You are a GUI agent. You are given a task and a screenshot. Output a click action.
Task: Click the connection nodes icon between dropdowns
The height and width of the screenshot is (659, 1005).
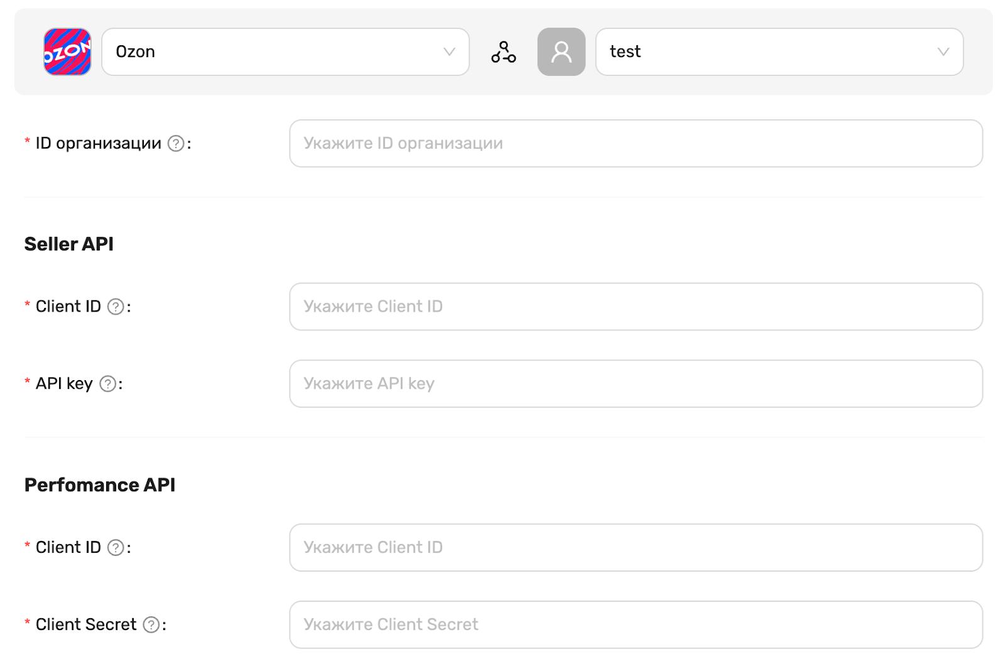[503, 52]
